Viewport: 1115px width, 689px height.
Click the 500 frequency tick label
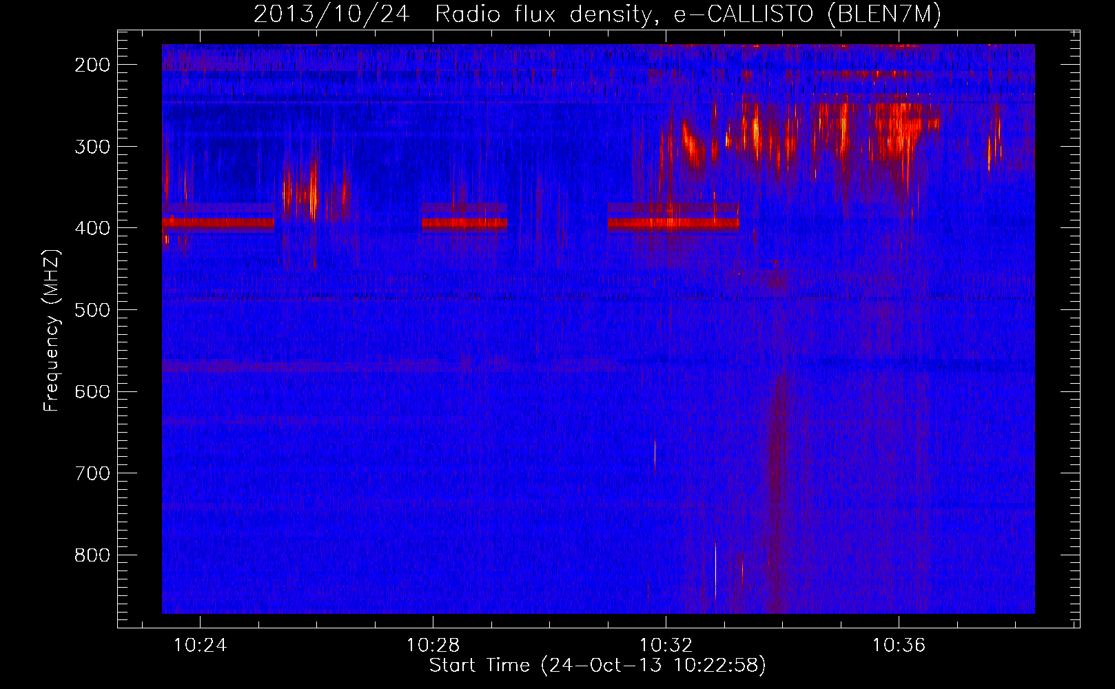tap(92, 310)
